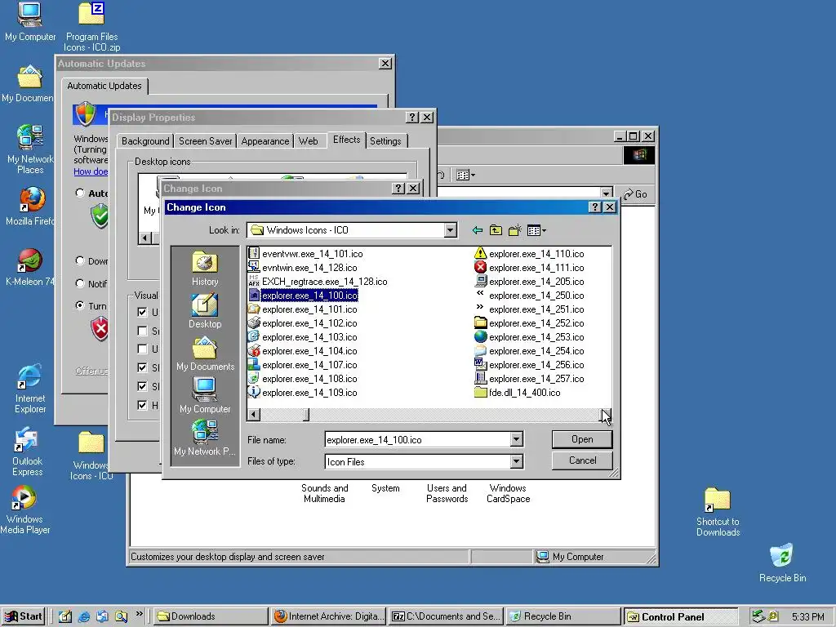The width and height of the screenshot is (836, 627).
Task: Switch to Settings tab in Display Properties
Action: coord(385,141)
